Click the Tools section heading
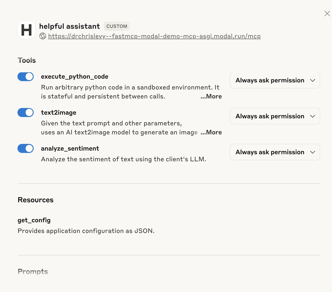The image size is (332, 292). point(27,60)
